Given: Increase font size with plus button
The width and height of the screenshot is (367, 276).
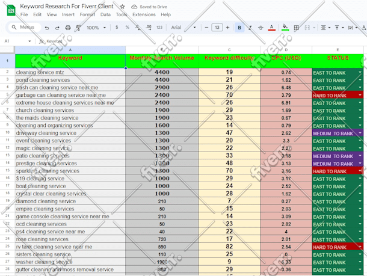Looking at the screenshot, I should coord(228,28).
